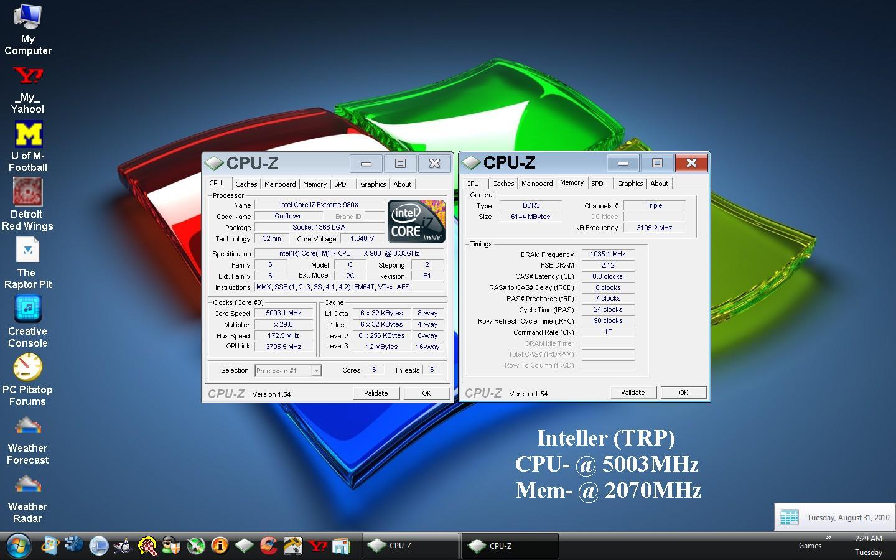Viewport: 896px width, 560px height.
Task: Open The Raptor Pit shortcut
Action: point(27,264)
